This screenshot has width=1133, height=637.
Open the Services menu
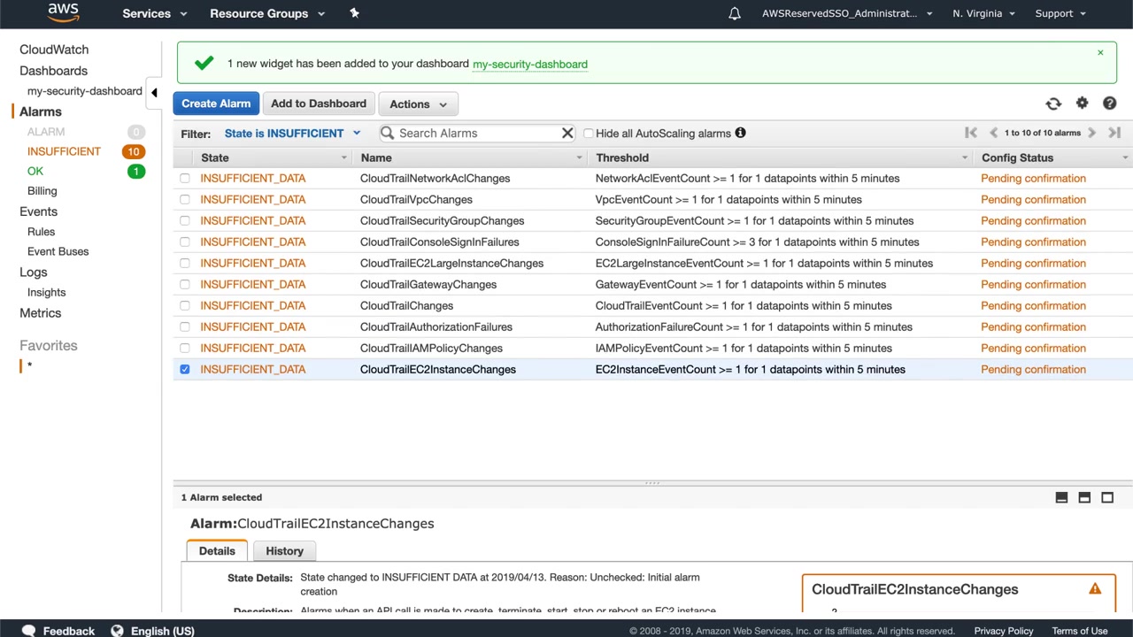[x=155, y=13]
